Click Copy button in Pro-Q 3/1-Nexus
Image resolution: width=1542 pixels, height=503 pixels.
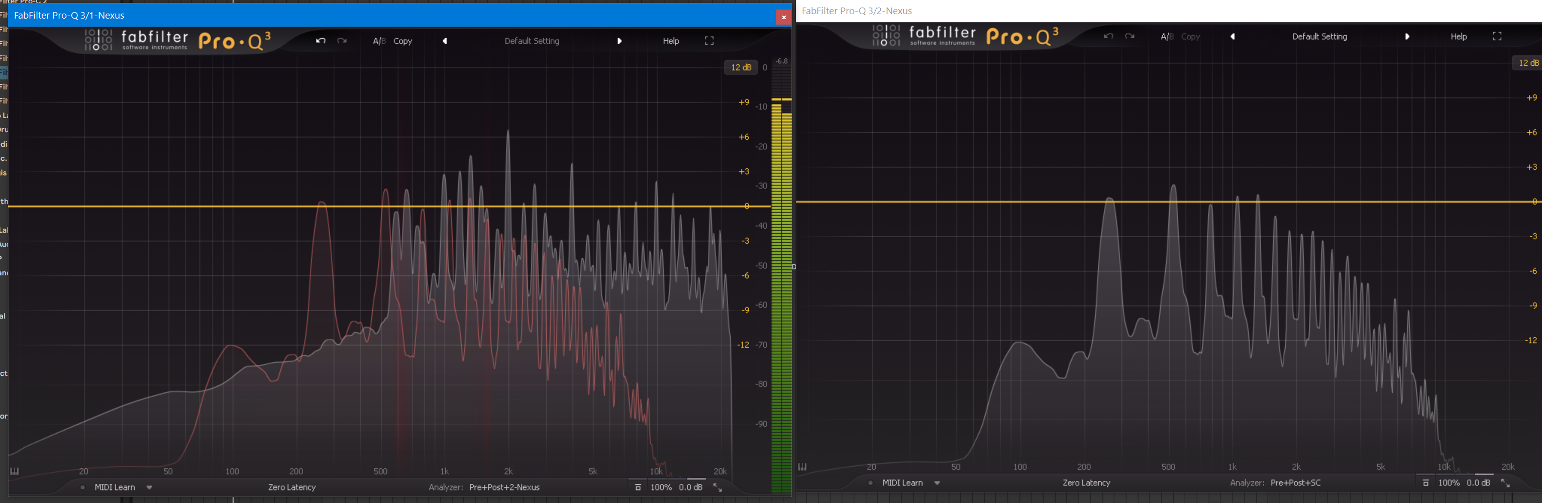click(x=402, y=41)
